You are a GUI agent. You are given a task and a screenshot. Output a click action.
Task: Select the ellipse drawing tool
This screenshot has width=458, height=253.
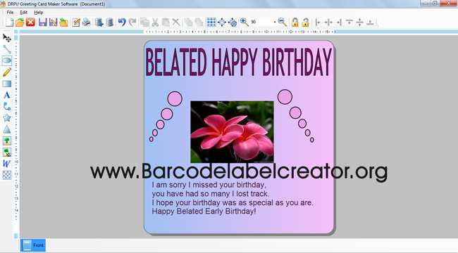click(x=7, y=60)
